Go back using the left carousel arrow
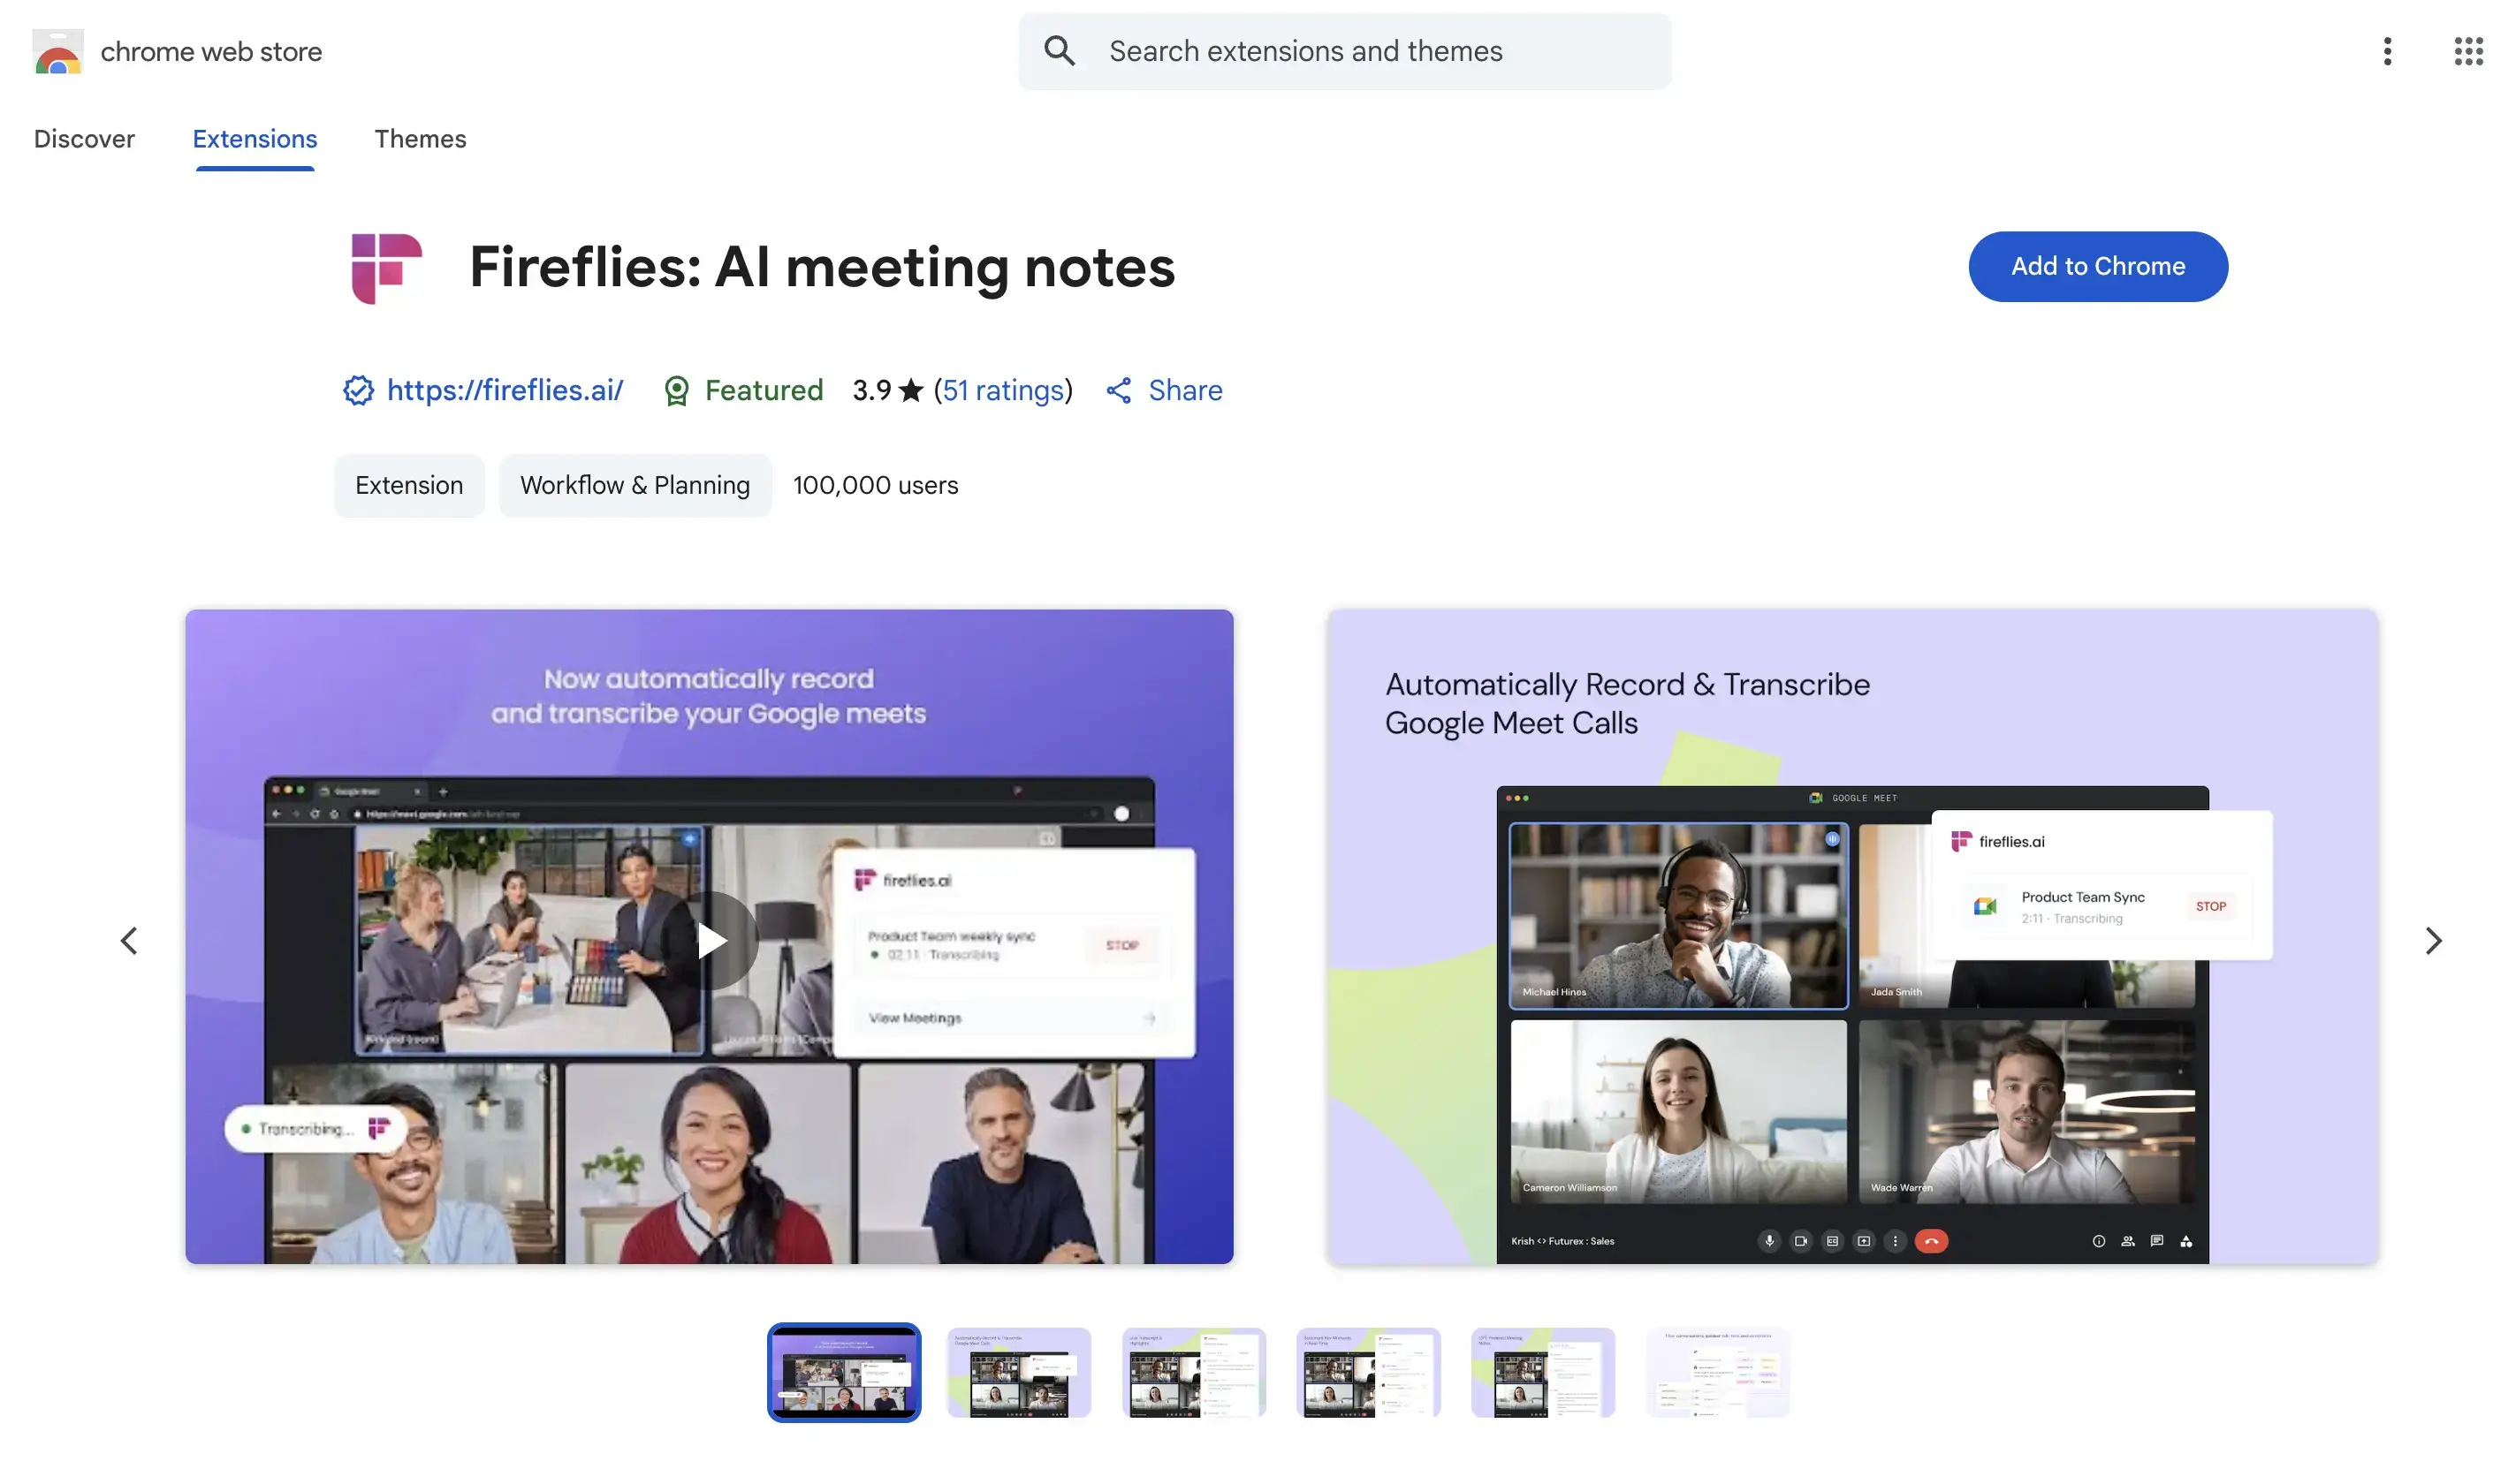This screenshot has height=1484, width=2508. tap(129, 940)
